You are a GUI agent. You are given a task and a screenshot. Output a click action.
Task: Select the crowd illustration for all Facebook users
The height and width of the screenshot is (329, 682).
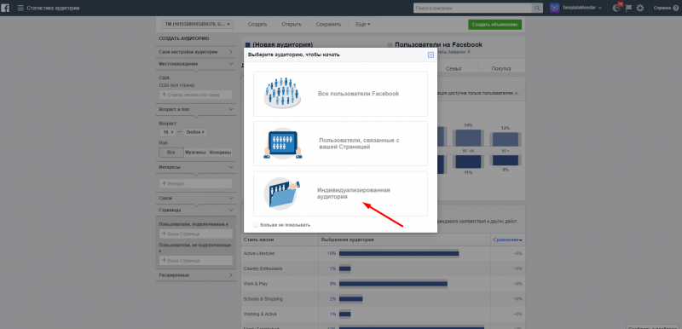(282, 94)
